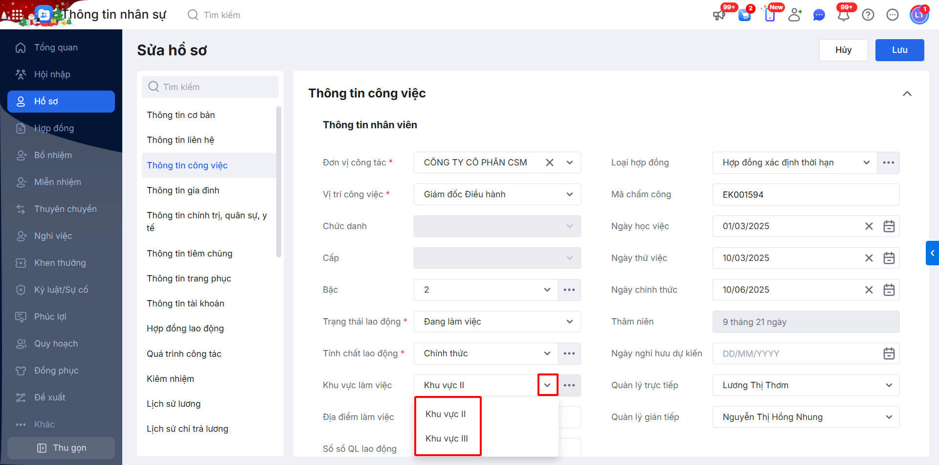
Task: Expand the Vị trí công việc dropdown
Action: (x=569, y=194)
